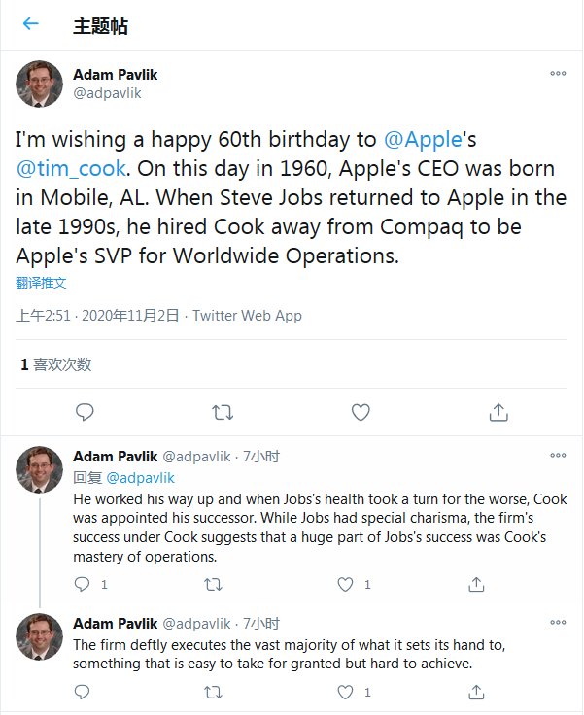Click the back arrow in header

(x=31, y=24)
